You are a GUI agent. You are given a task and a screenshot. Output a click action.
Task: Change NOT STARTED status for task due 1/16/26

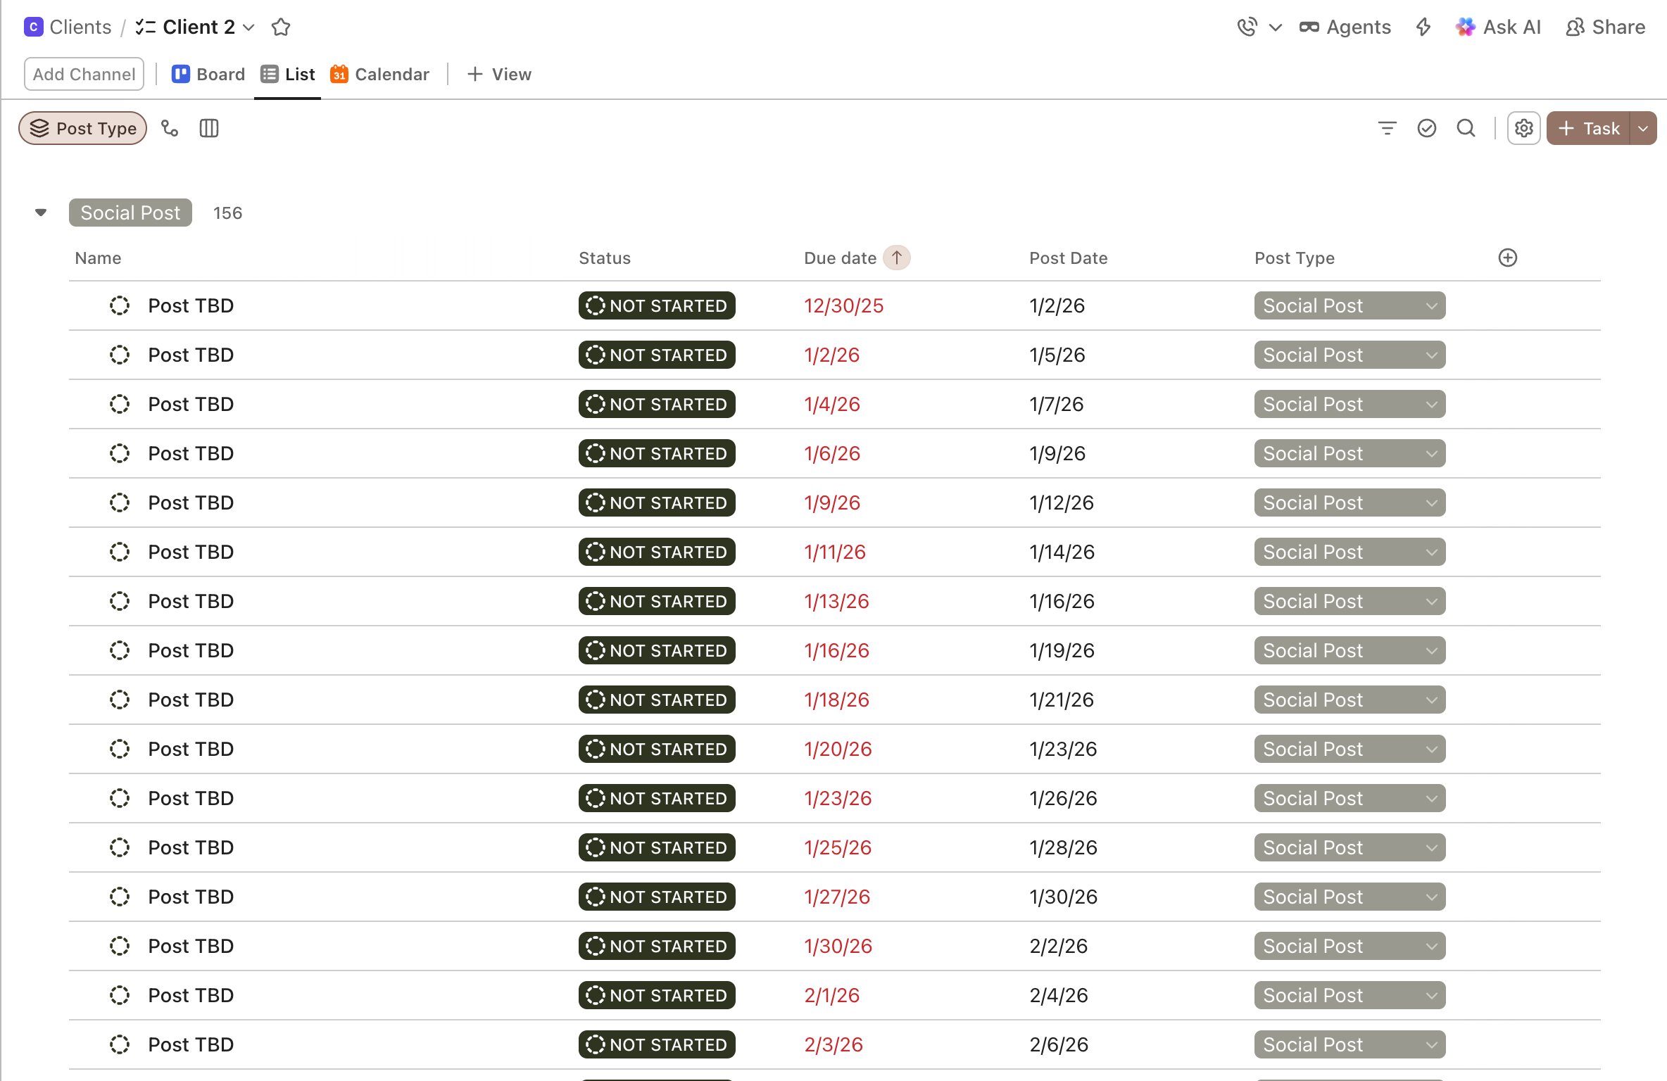(657, 650)
